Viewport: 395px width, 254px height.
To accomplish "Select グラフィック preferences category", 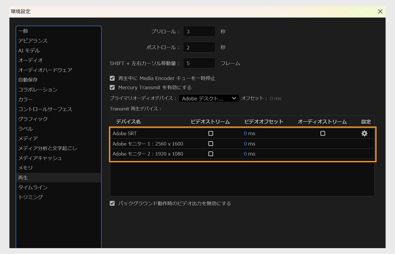I will [x=58, y=119].
